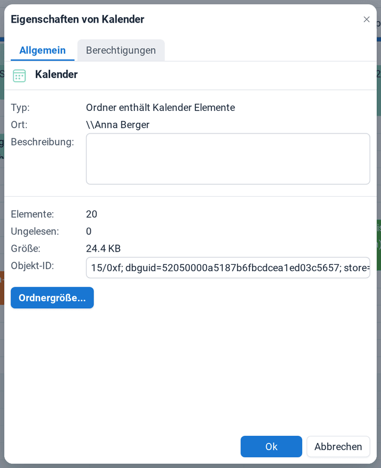Click the location '\\Anna Berger'

118,125
